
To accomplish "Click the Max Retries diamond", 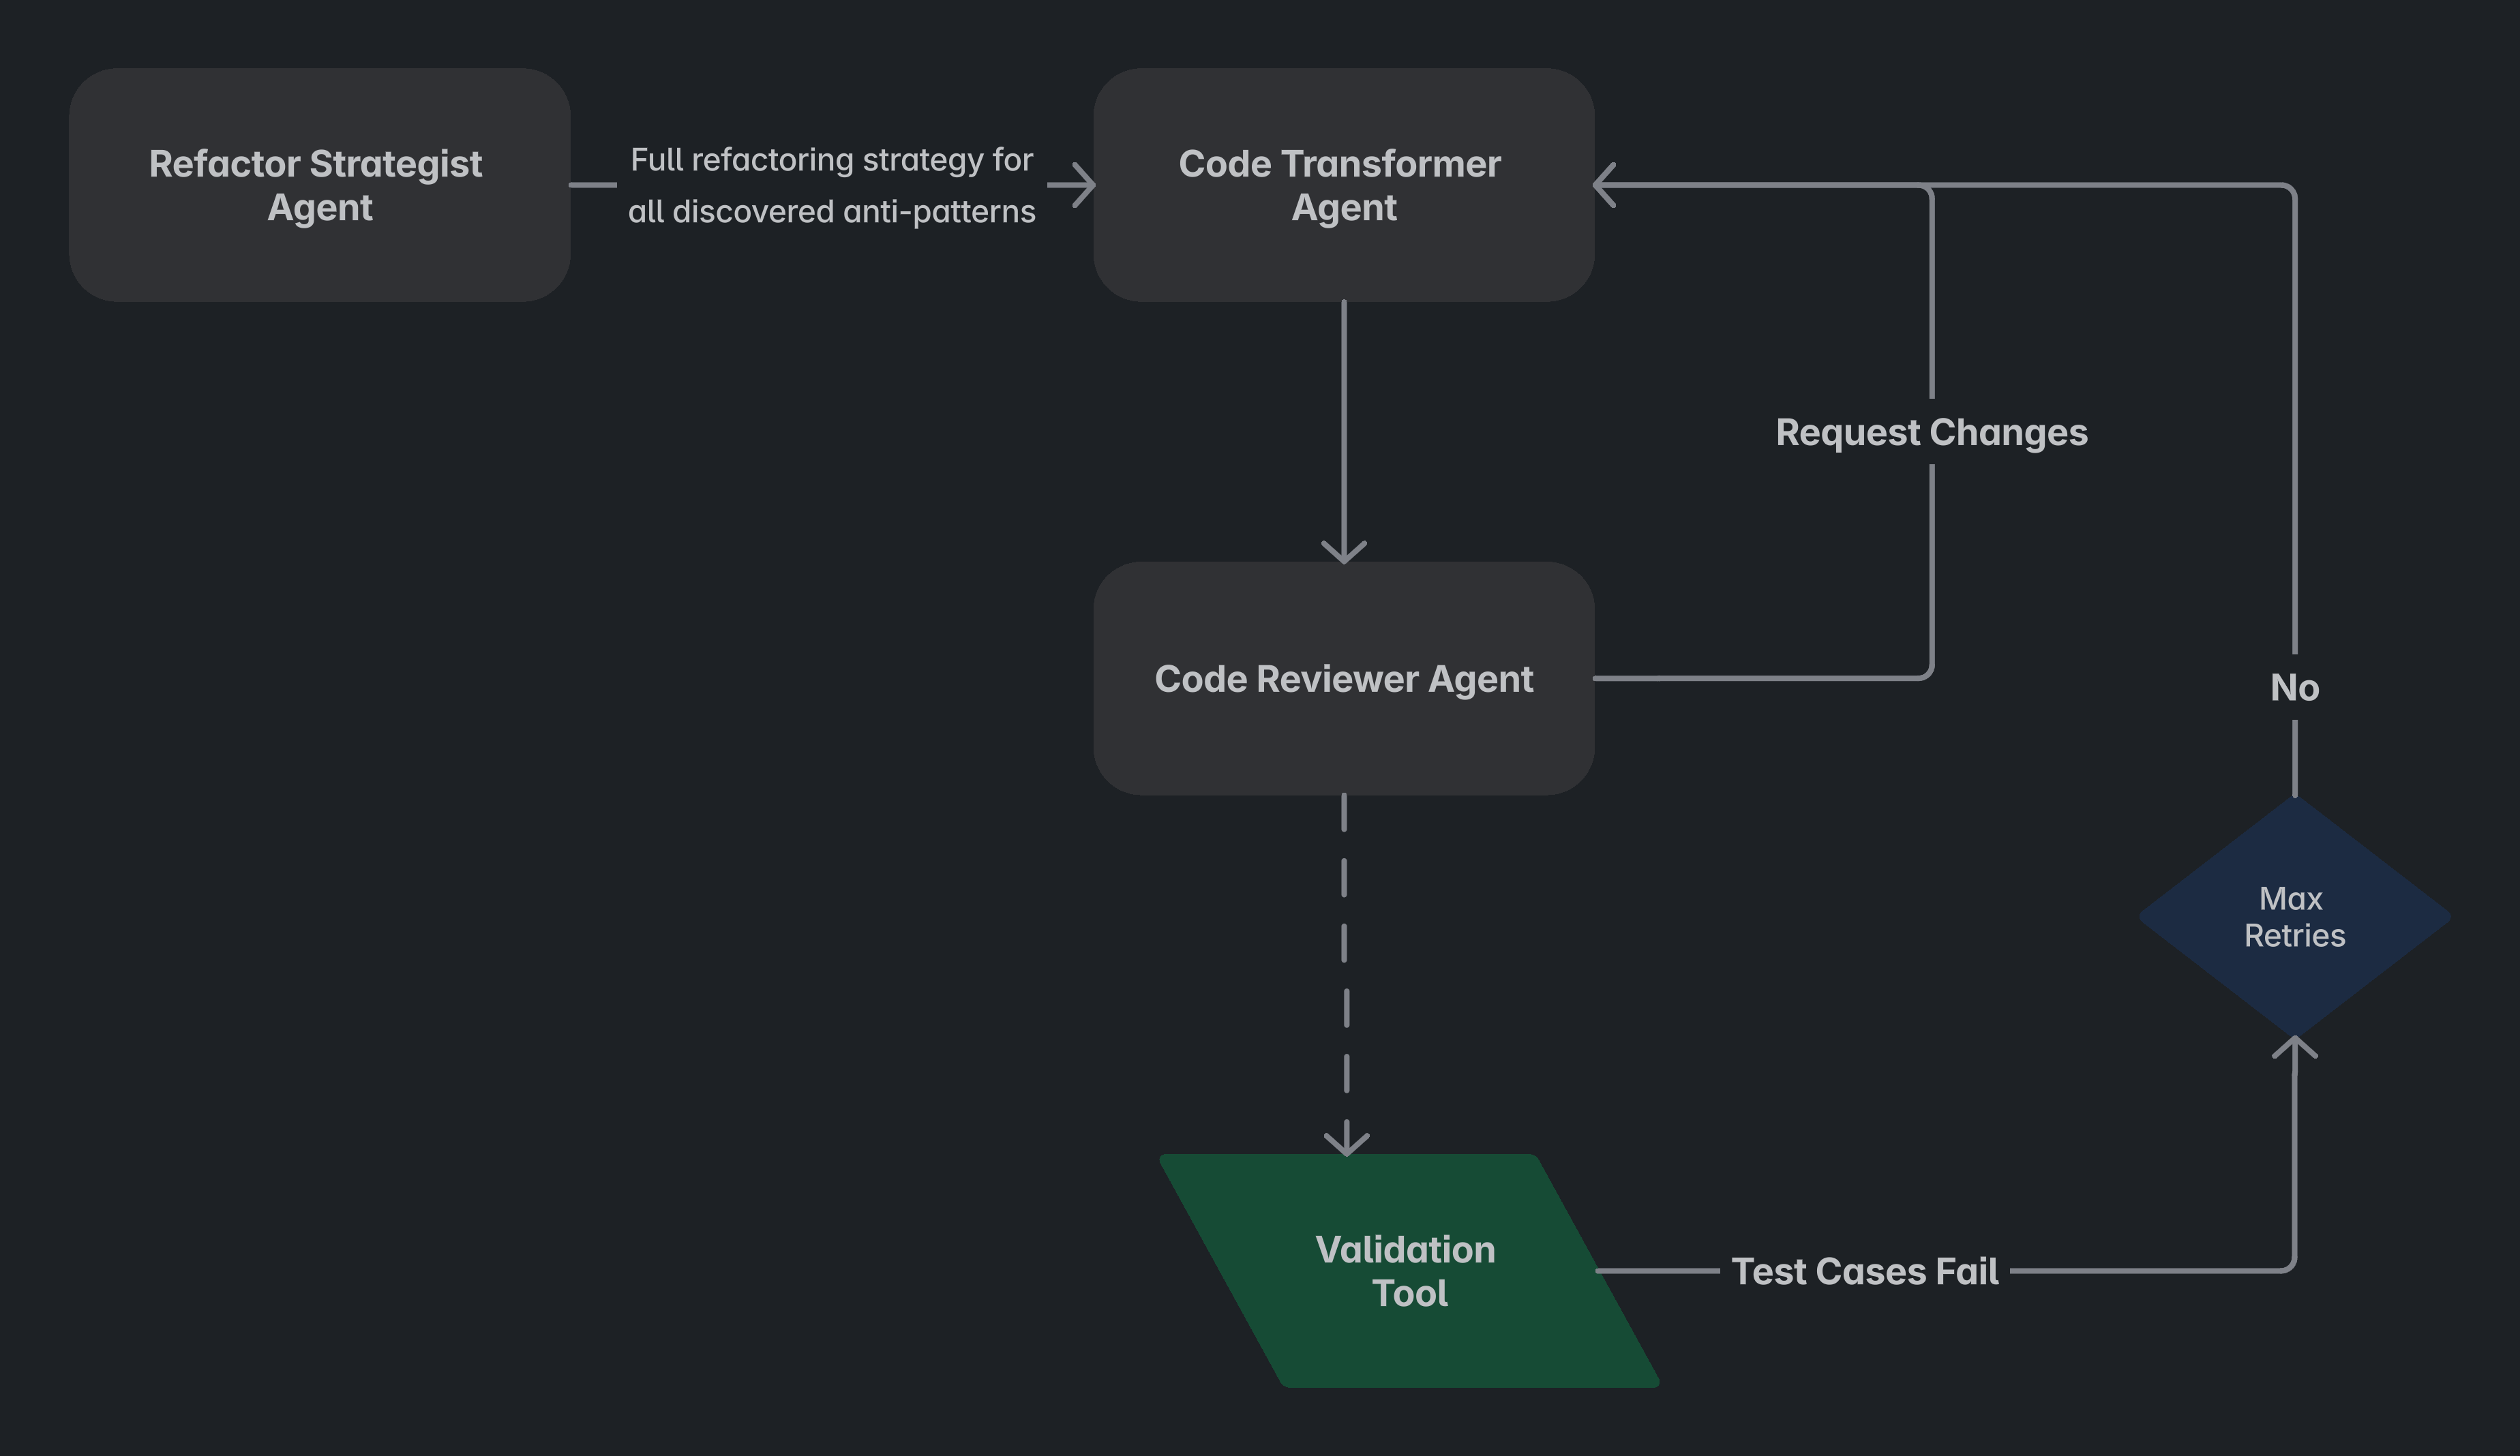I will point(2294,916).
